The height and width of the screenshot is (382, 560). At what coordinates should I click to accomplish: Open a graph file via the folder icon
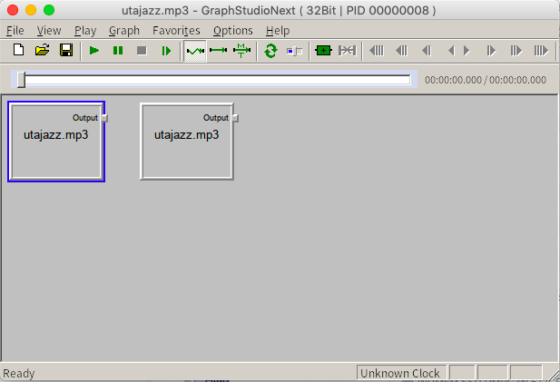(x=42, y=51)
